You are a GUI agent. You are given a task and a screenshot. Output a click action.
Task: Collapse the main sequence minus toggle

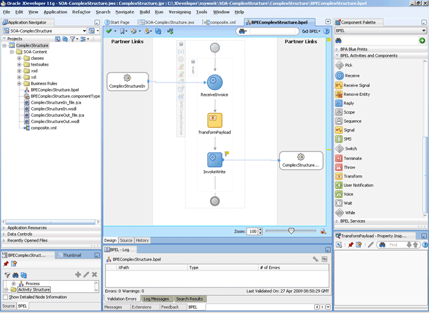[193, 62]
